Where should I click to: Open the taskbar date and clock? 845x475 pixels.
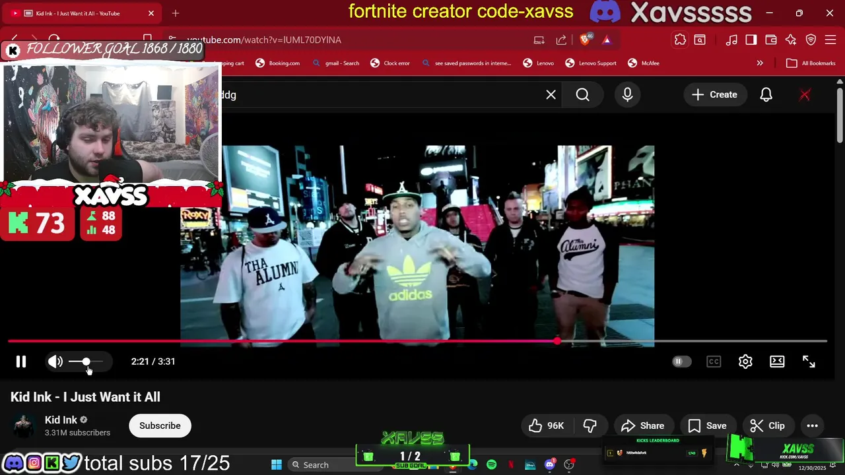coord(812,468)
